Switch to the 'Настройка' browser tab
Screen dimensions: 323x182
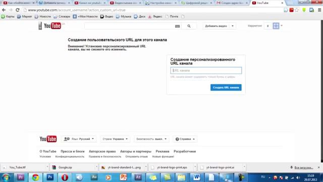pos(161,3)
